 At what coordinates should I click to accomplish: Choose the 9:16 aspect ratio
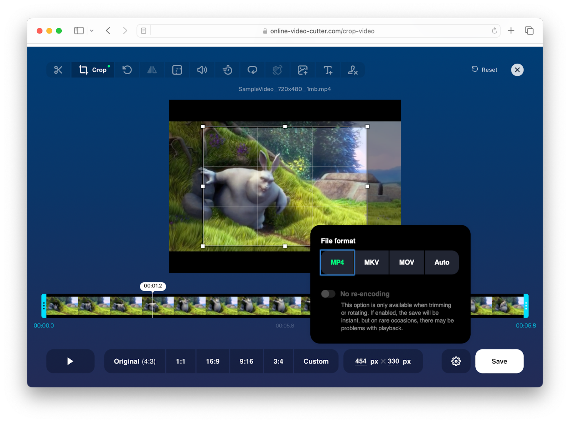point(246,361)
